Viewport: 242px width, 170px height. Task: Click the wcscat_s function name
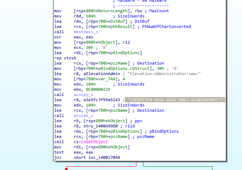(x=83, y=116)
